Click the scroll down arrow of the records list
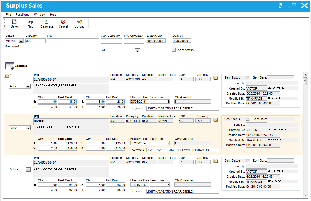 pos(305,195)
